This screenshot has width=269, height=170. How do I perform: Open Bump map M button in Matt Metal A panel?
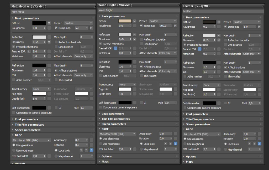click(x=91, y=28)
